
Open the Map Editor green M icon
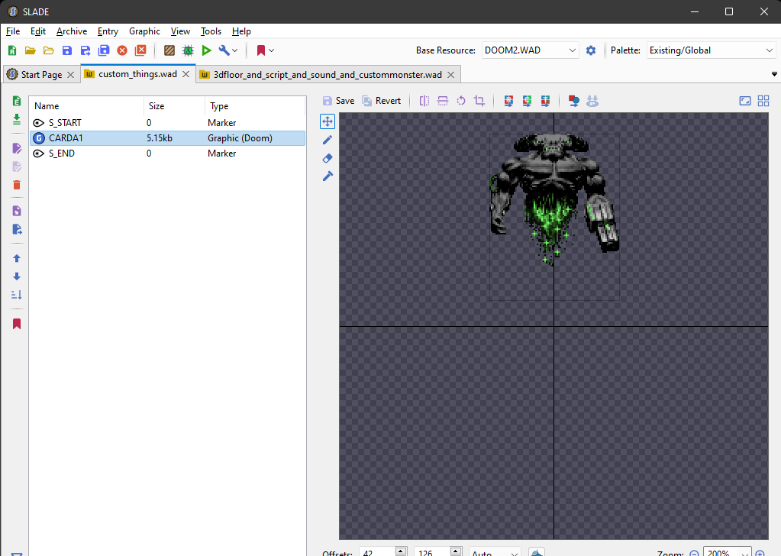(188, 50)
